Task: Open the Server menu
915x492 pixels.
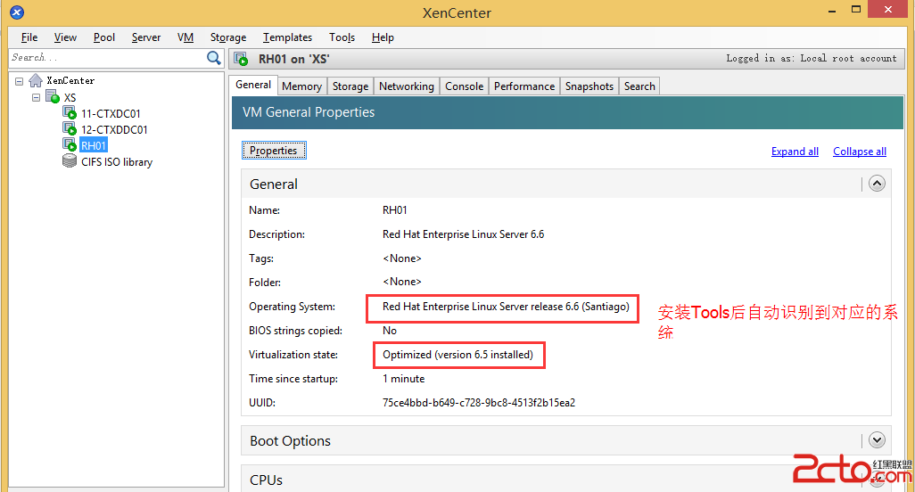Action: point(146,37)
